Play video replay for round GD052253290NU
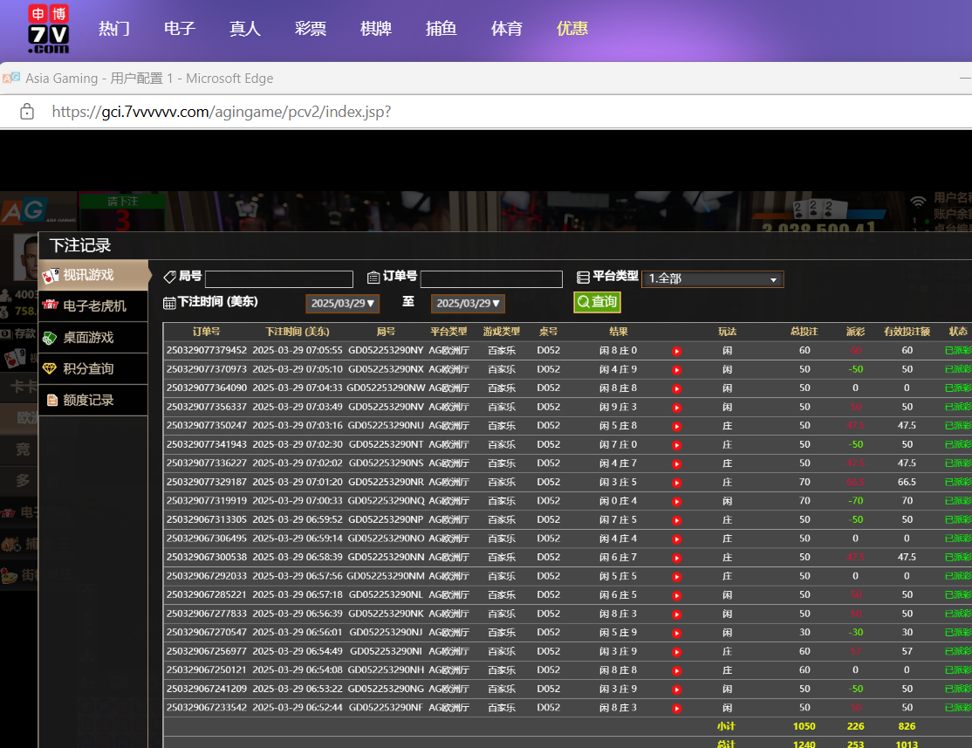This screenshot has width=972, height=748. [676, 426]
